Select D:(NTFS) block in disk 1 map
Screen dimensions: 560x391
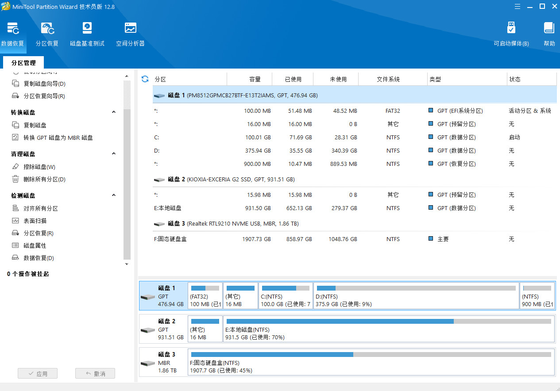pyautogui.click(x=416, y=295)
